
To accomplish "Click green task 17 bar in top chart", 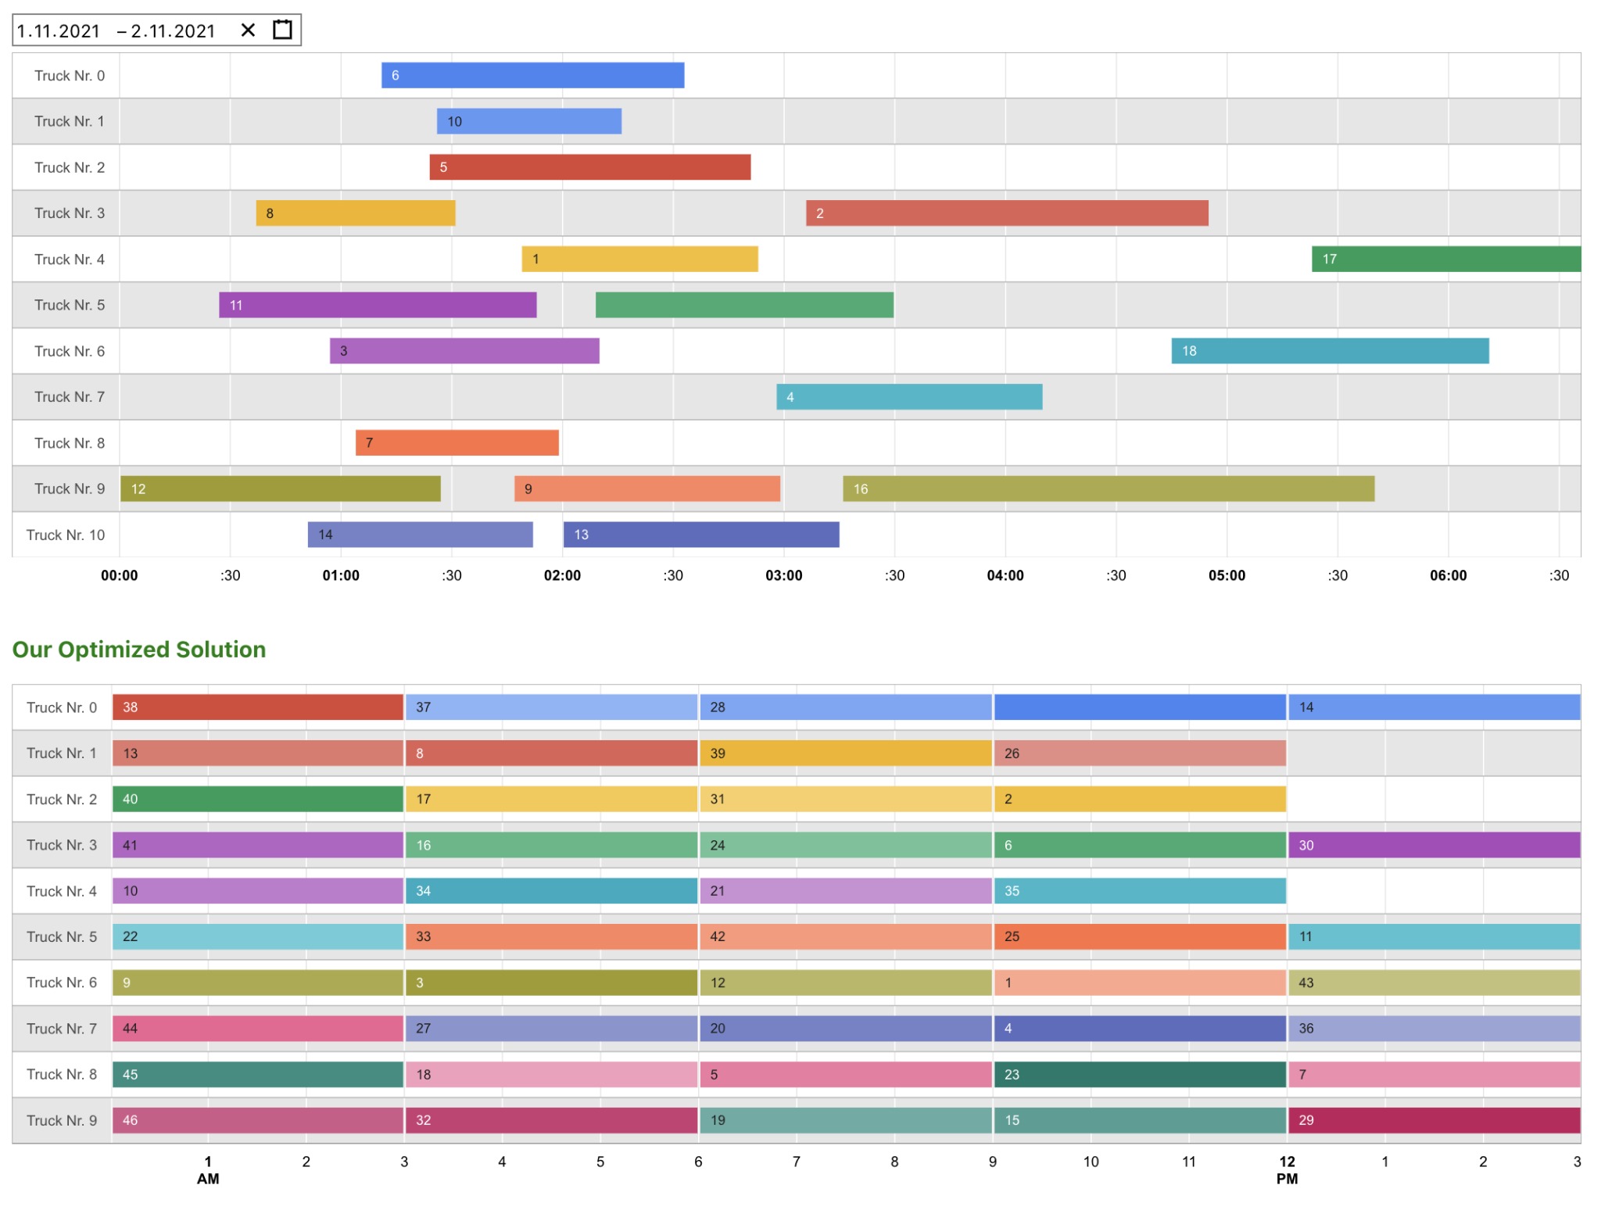I will [x=1445, y=259].
